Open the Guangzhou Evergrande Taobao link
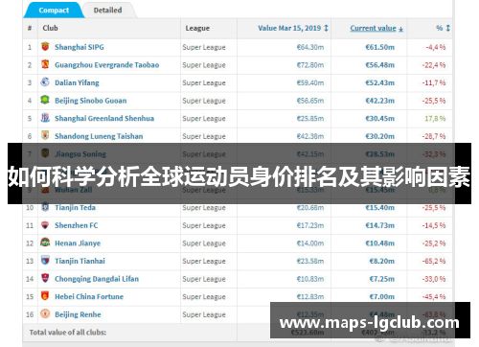The width and height of the screenshot is (479, 347). click(107, 65)
